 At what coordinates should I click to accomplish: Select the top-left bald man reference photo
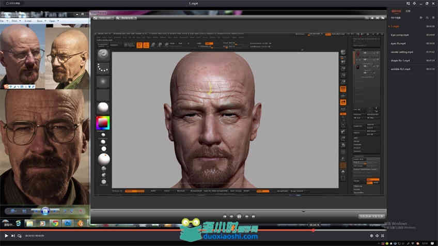click(x=22, y=56)
